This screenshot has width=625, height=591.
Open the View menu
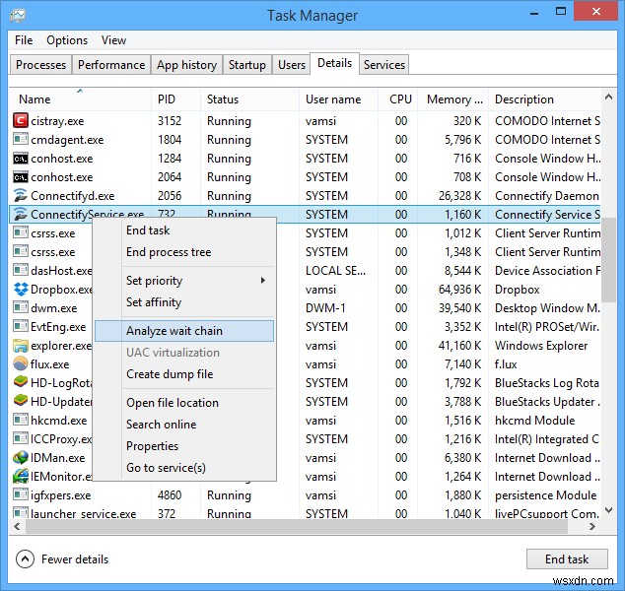(113, 40)
